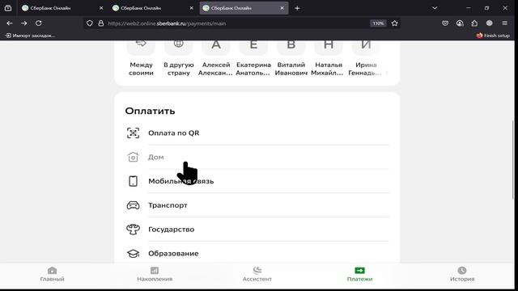Click the Образование graduation cap icon
The height and width of the screenshot is (291, 518).
(x=133, y=253)
